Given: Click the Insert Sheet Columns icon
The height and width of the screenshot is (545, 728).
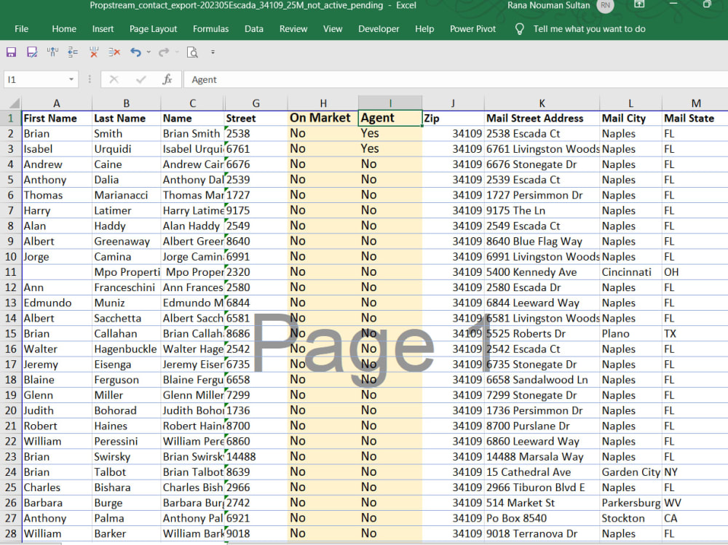Looking at the screenshot, I should tap(52, 52).
